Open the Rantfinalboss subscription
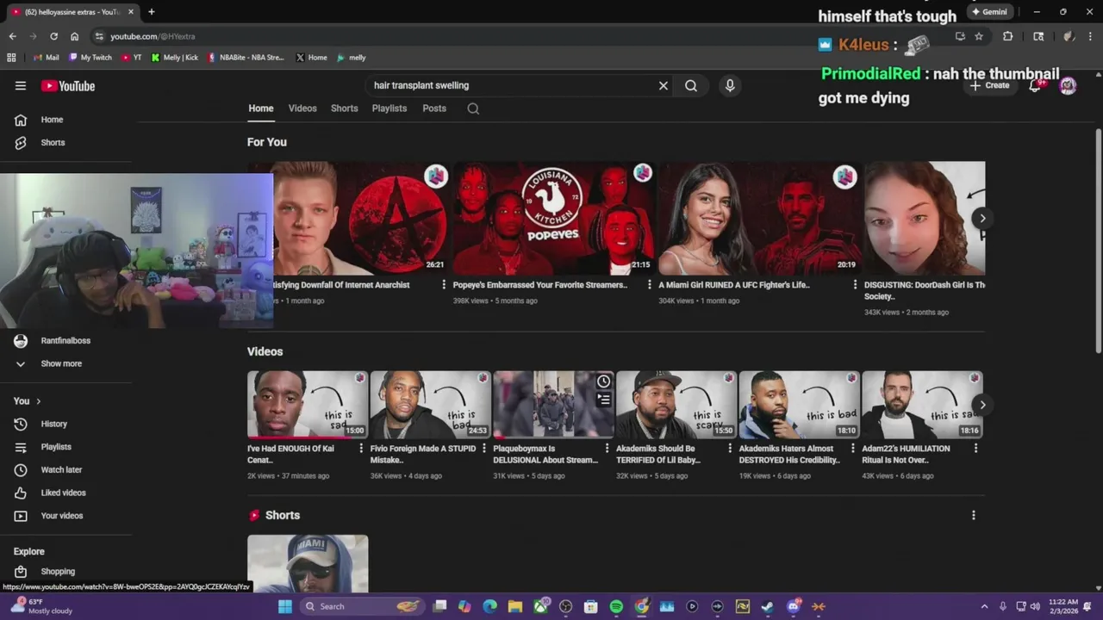Viewport: 1103px width, 620px height. pos(67,341)
